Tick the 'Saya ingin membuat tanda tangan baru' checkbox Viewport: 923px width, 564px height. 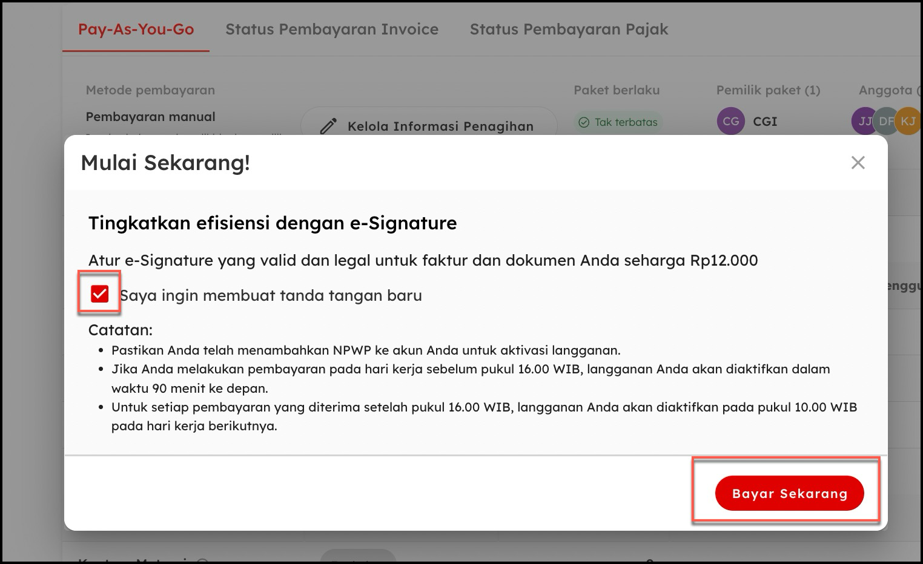(x=99, y=294)
